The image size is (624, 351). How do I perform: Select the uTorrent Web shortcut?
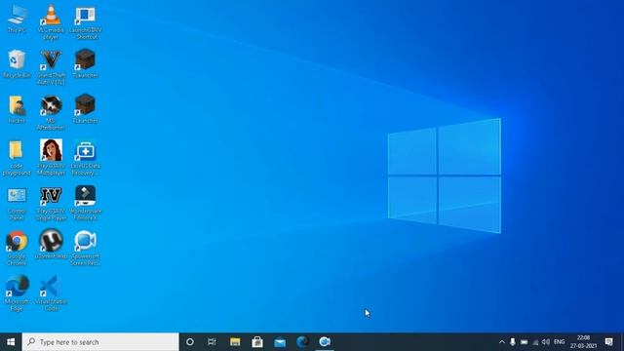click(51, 245)
